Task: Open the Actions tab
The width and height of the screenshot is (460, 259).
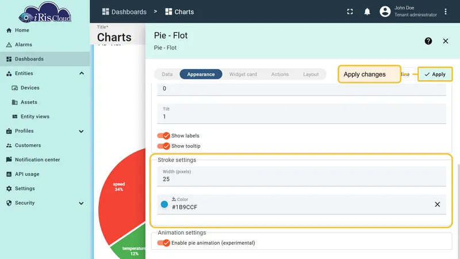Action: pyautogui.click(x=280, y=74)
